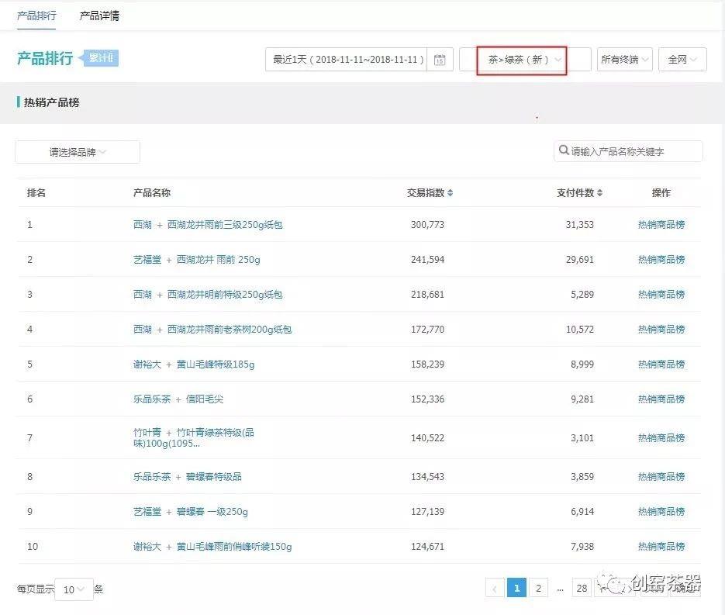Click trade index value 241,594
Screen dimensions: 725x615
428,260
